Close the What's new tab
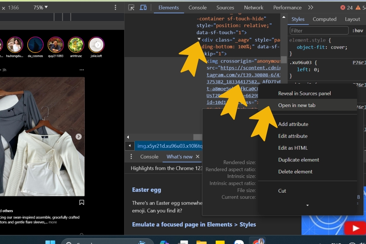This screenshot has width=366, height=244. (x=197, y=156)
